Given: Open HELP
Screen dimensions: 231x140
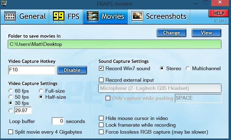Looking at the screenshot, I should (x=219, y=13).
